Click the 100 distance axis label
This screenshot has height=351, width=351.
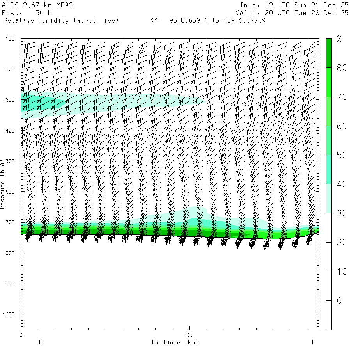tap(189, 335)
